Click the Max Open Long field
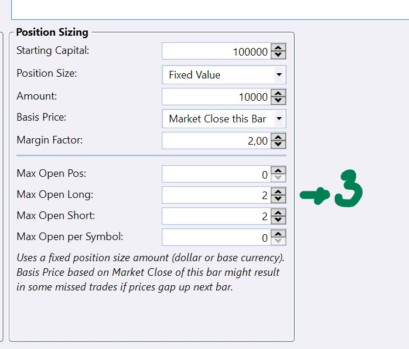The width and height of the screenshot is (409, 349). pyautogui.click(x=216, y=195)
